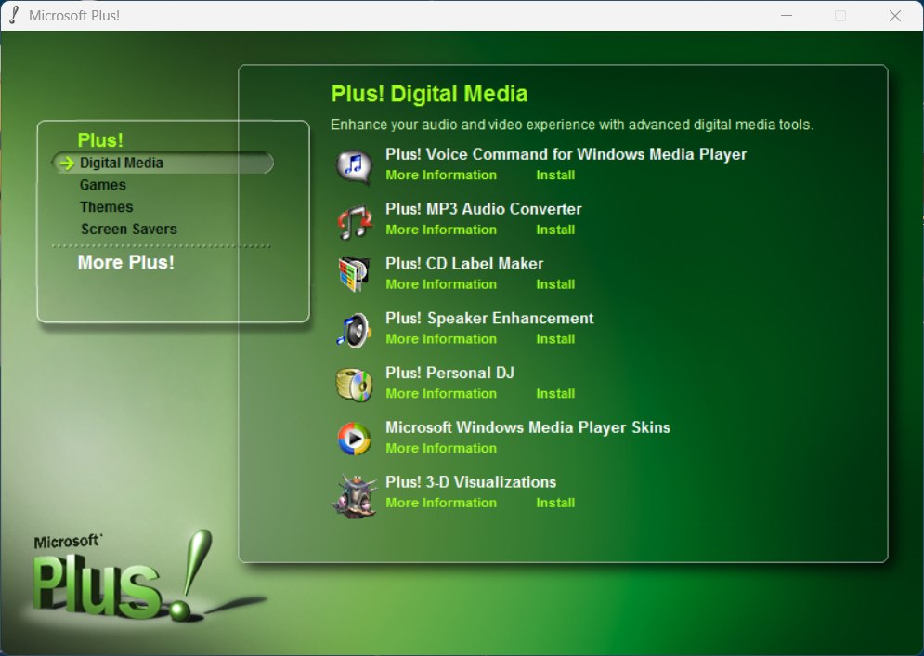The height and width of the screenshot is (656, 924).
Task: Click the 3-D Visualizations creature icon
Action: click(x=354, y=494)
